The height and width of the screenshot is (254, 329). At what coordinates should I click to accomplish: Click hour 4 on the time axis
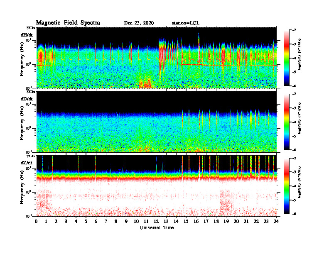(x=76, y=222)
